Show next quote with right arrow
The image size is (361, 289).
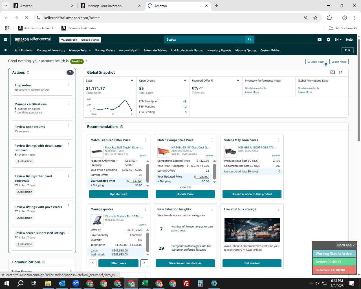144,263
